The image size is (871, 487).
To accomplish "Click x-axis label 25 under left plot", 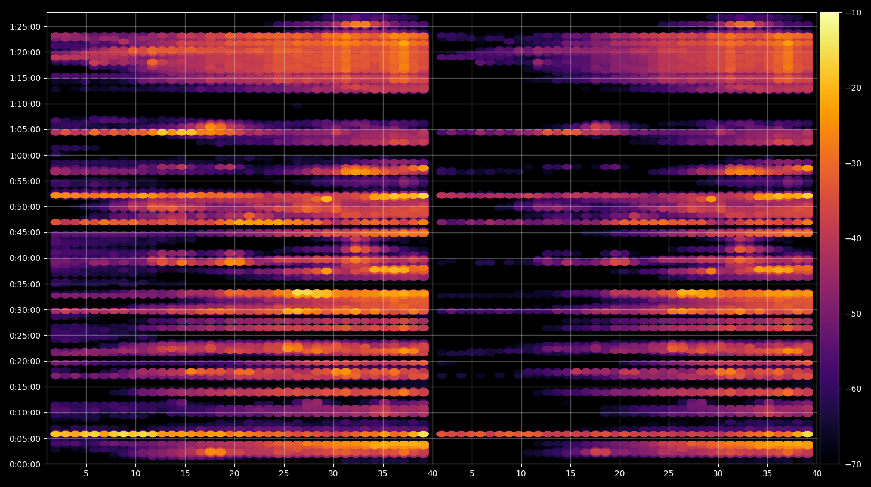I will coord(284,474).
